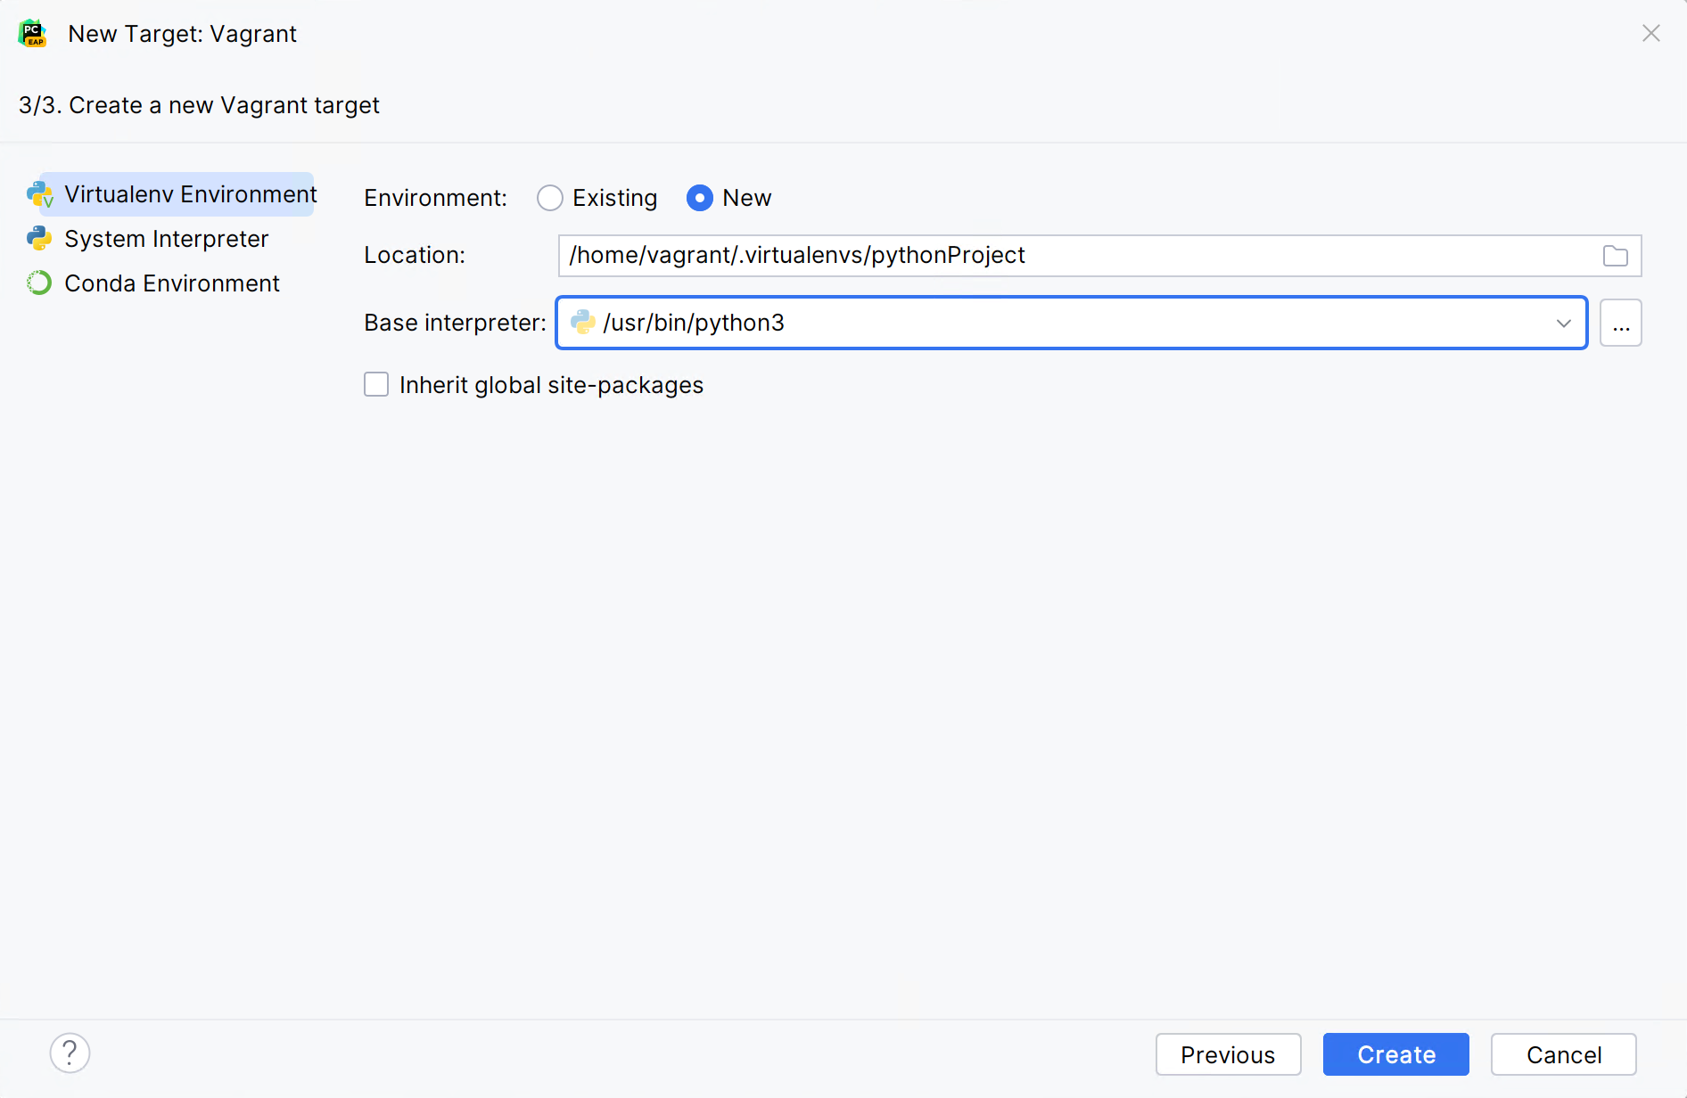Screen dimensions: 1687x1098
Task: Select the New environment radio button
Action: pos(700,198)
